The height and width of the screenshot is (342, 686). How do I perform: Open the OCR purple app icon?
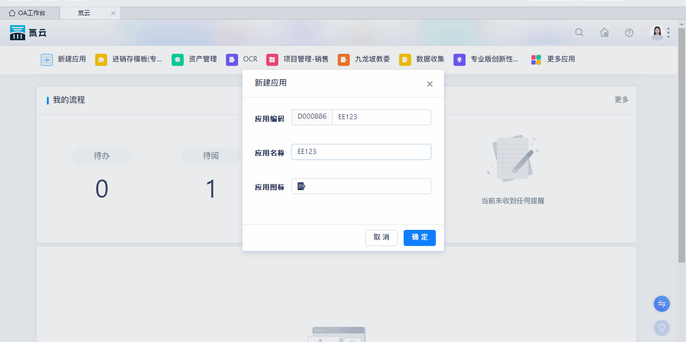tap(232, 60)
